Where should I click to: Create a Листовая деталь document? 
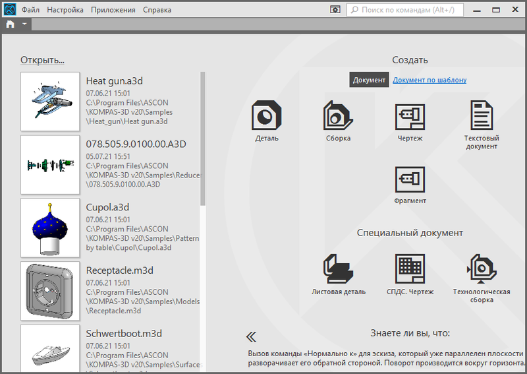click(338, 274)
